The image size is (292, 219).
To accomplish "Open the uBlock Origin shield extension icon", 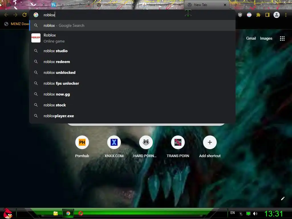I will [x=240, y=15].
